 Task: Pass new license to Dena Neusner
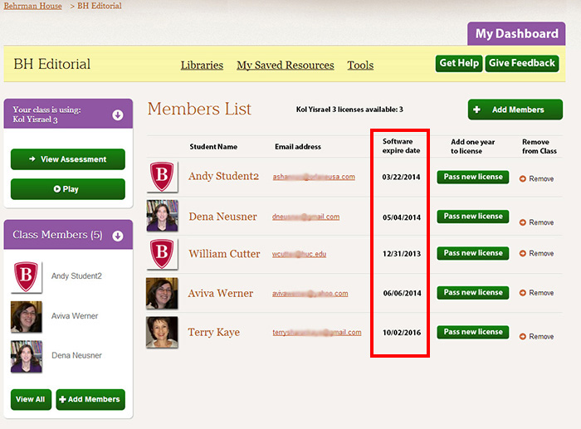[x=473, y=217]
